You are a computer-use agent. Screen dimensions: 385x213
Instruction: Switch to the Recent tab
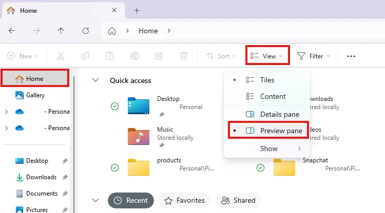[131, 201]
